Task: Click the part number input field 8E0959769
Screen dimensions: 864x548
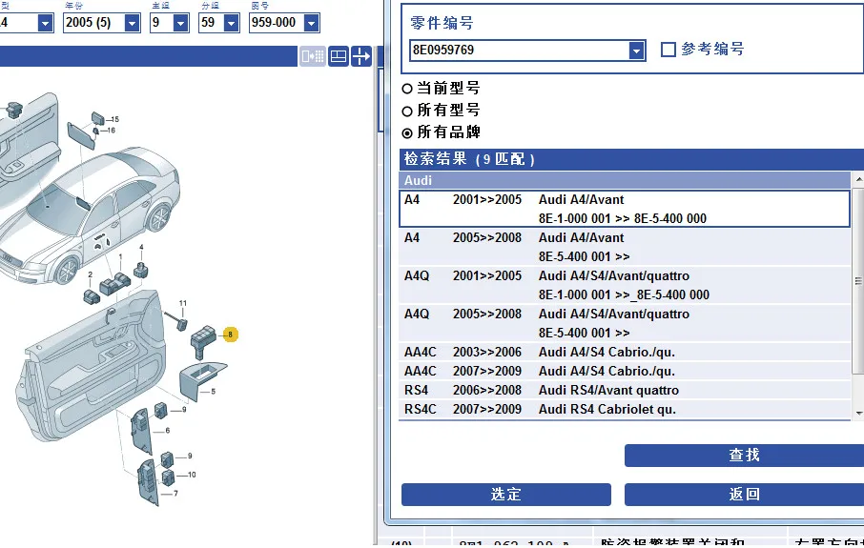Action: pos(519,51)
